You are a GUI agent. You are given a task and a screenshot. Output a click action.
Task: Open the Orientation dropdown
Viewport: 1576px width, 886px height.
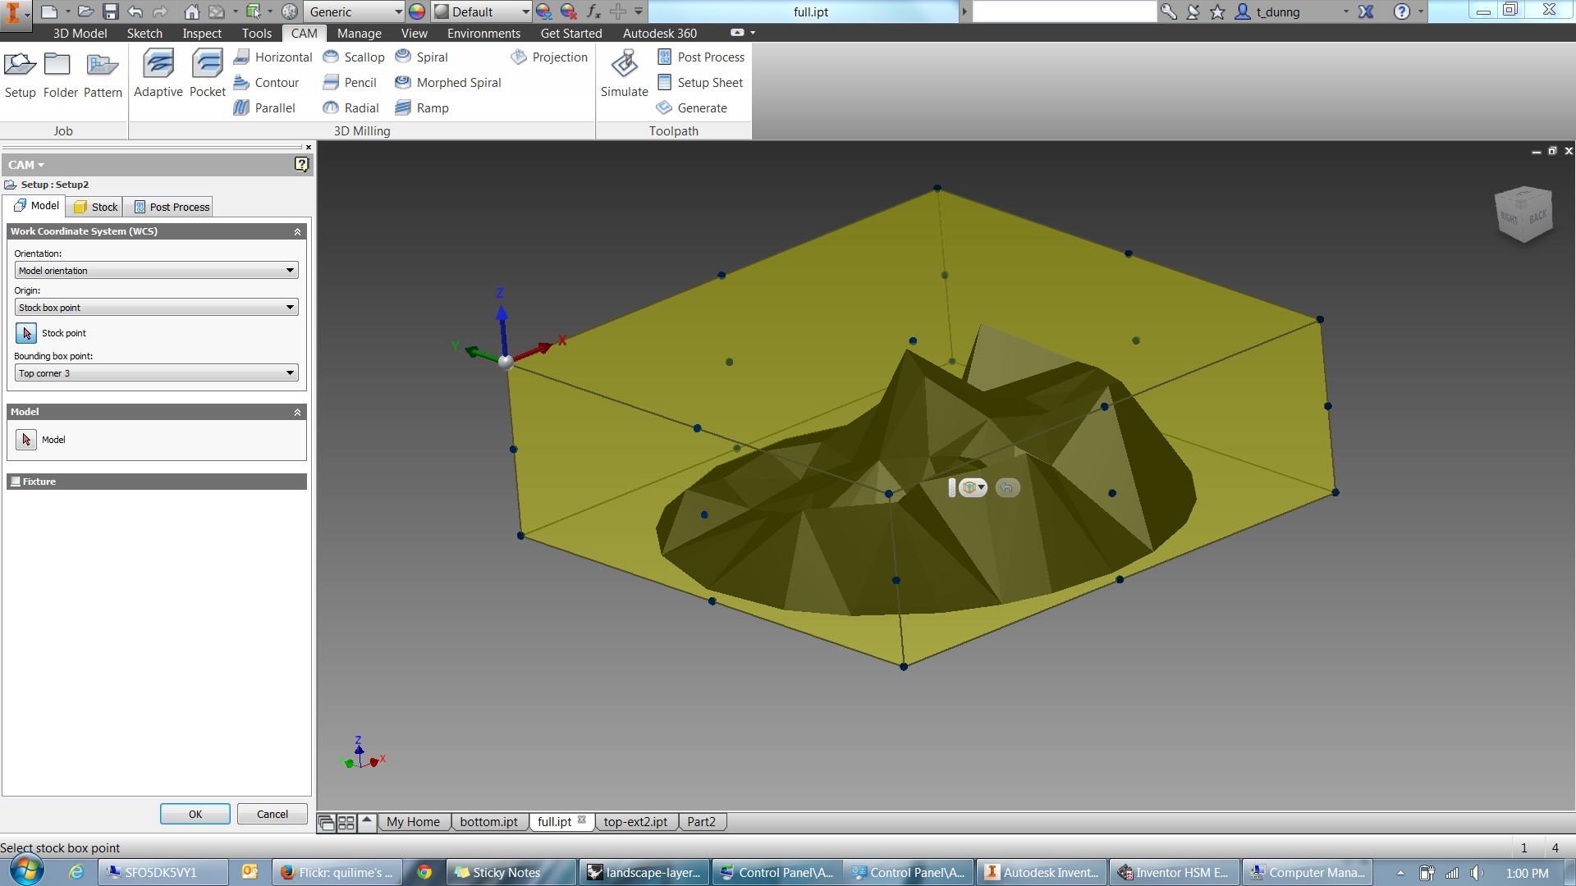[x=157, y=271]
